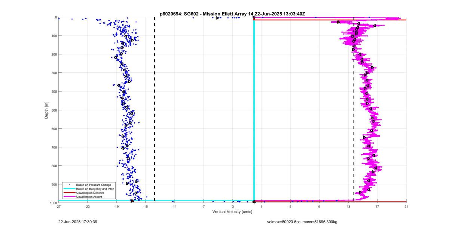Click the depth tick label '900'
The height and width of the screenshot is (228, 449).
[x=54, y=184]
